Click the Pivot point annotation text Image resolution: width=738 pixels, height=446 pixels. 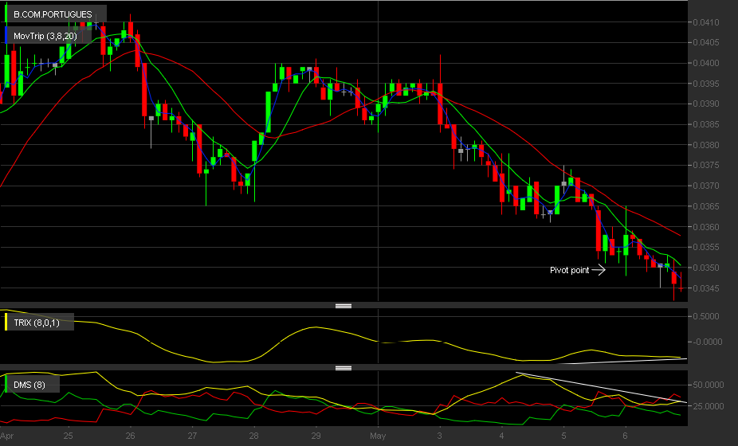[570, 270]
